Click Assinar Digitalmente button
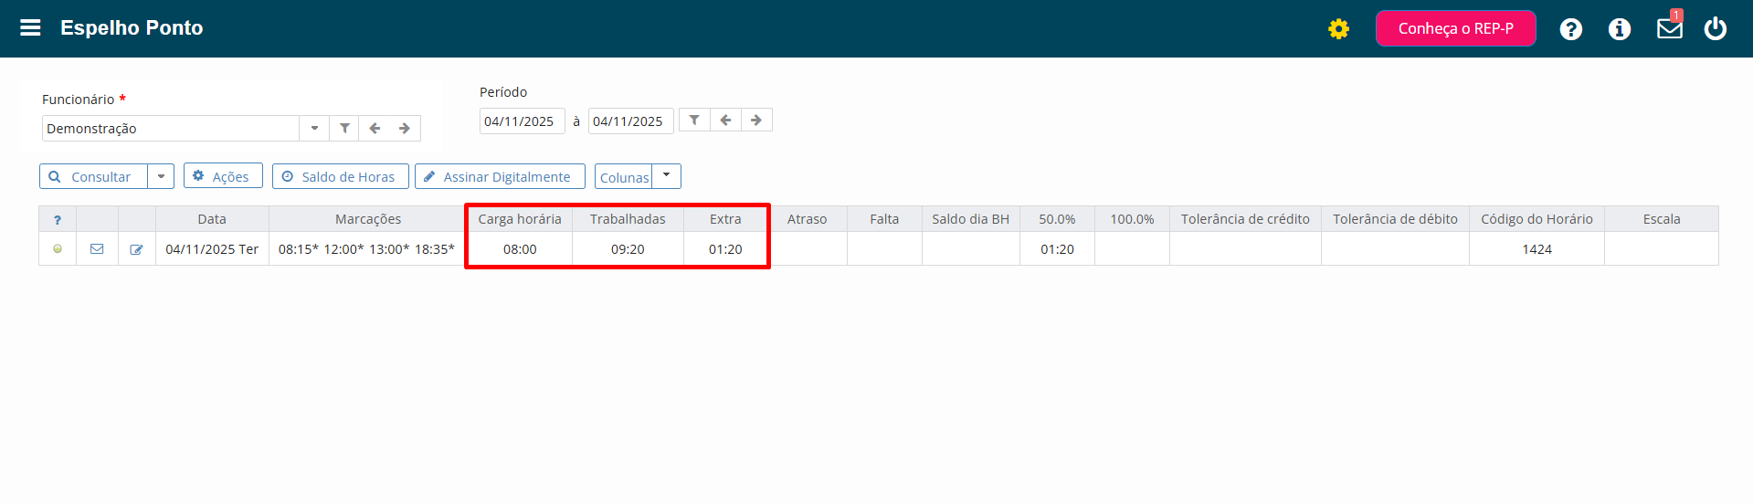Image resolution: width=1753 pixels, height=504 pixels. [x=500, y=176]
